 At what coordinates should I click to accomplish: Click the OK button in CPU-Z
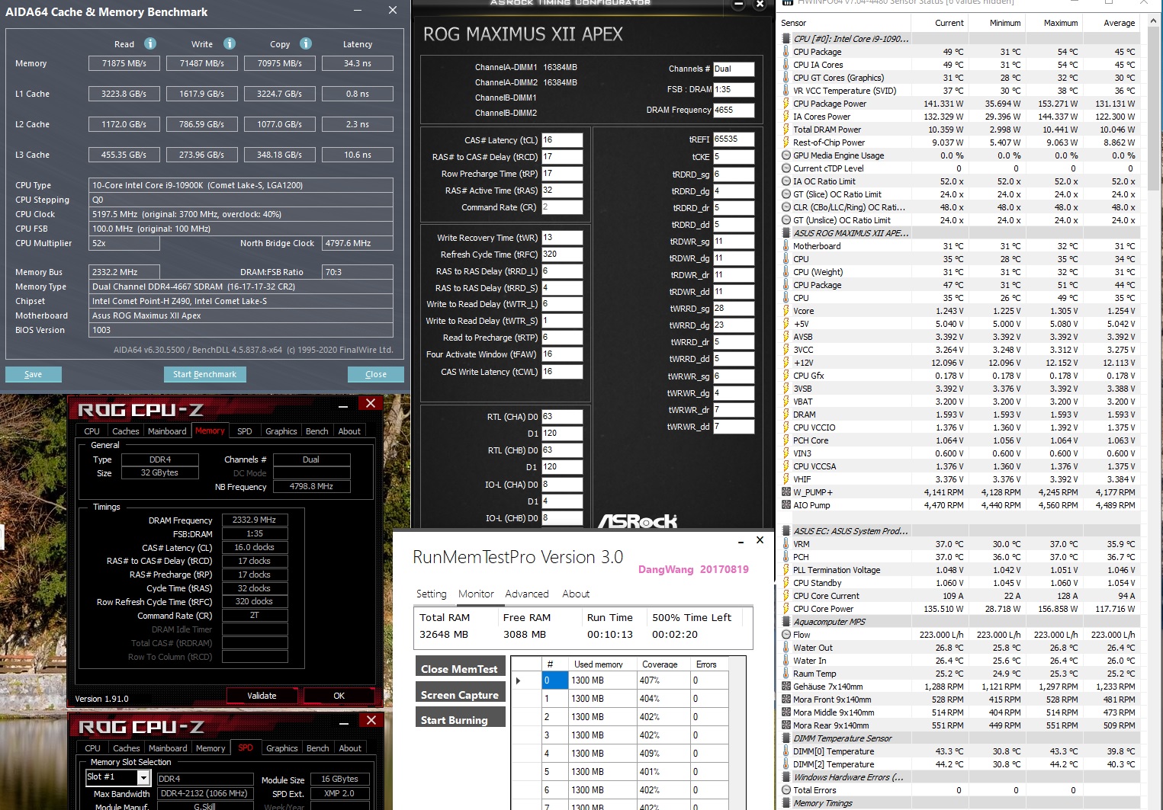click(339, 696)
